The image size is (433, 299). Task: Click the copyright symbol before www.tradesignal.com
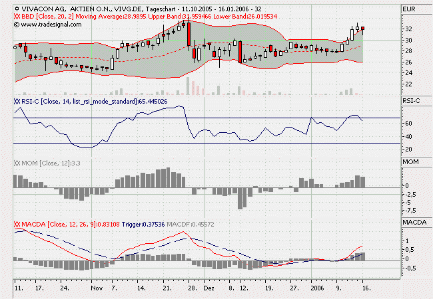[17, 25]
